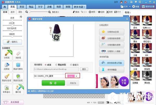
Task: Select the 桌面 save path radio button
Action: coord(46,65)
